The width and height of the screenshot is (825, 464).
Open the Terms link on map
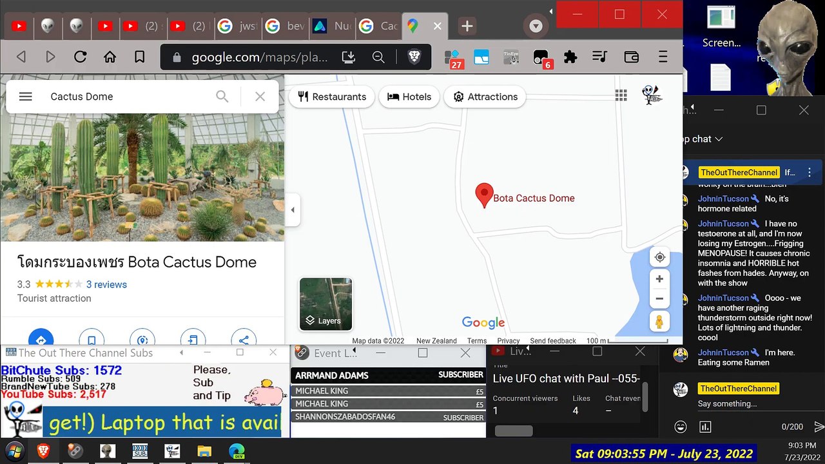477,341
